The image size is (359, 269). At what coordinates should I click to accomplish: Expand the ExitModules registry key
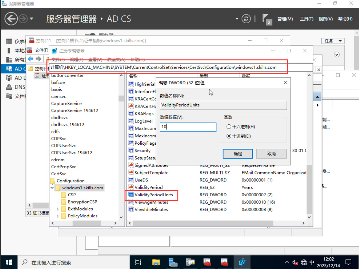tap(57, 209)
